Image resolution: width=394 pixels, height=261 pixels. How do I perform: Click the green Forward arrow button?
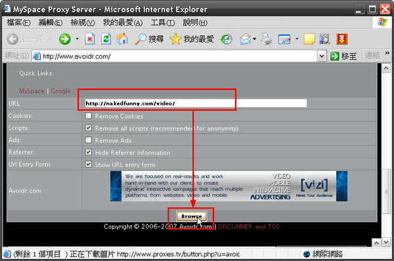tap(65, 39)
